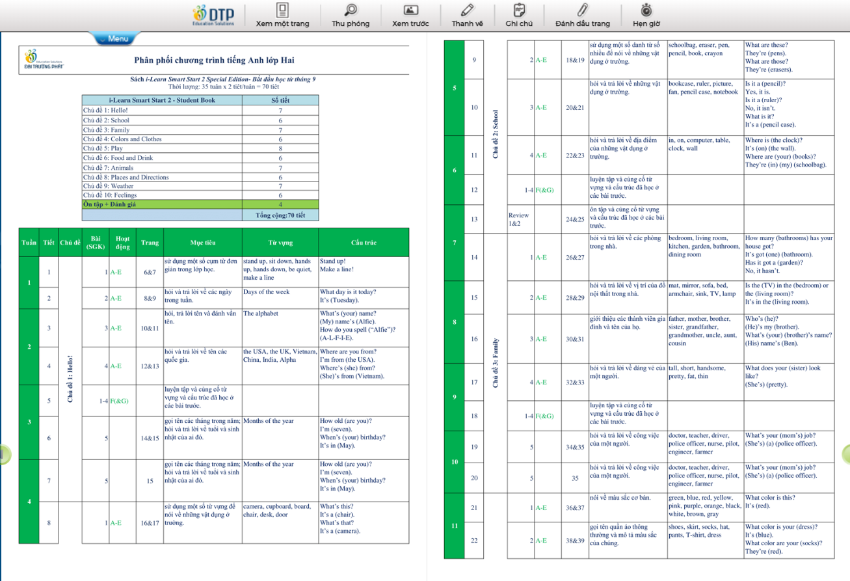Switch to single page view (Xem một trang)

[282, 16]
